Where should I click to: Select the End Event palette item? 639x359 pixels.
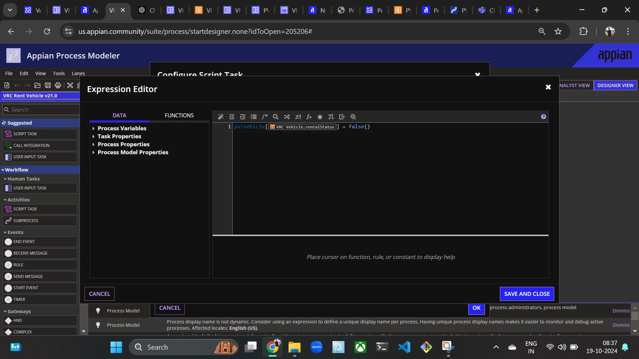coord(40,242)
